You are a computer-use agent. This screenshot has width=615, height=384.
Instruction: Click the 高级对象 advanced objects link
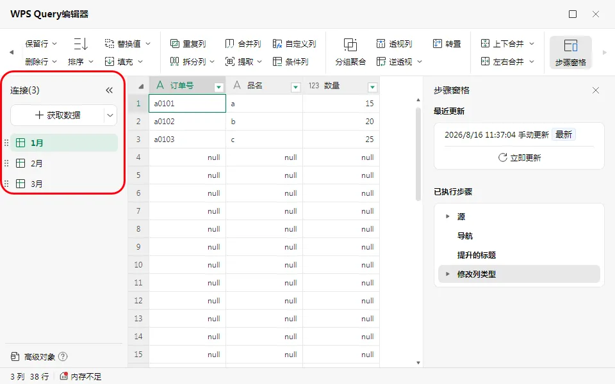point(33,356)
